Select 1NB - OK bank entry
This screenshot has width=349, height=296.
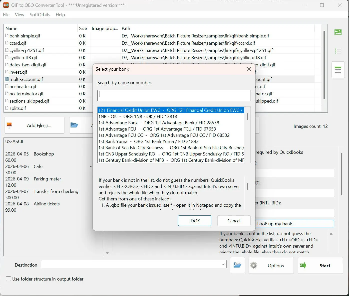(x=171, y=116)
